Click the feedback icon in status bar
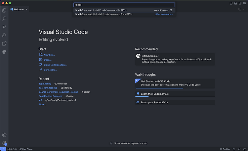This screenshot has width=248, height=151. 239,149
